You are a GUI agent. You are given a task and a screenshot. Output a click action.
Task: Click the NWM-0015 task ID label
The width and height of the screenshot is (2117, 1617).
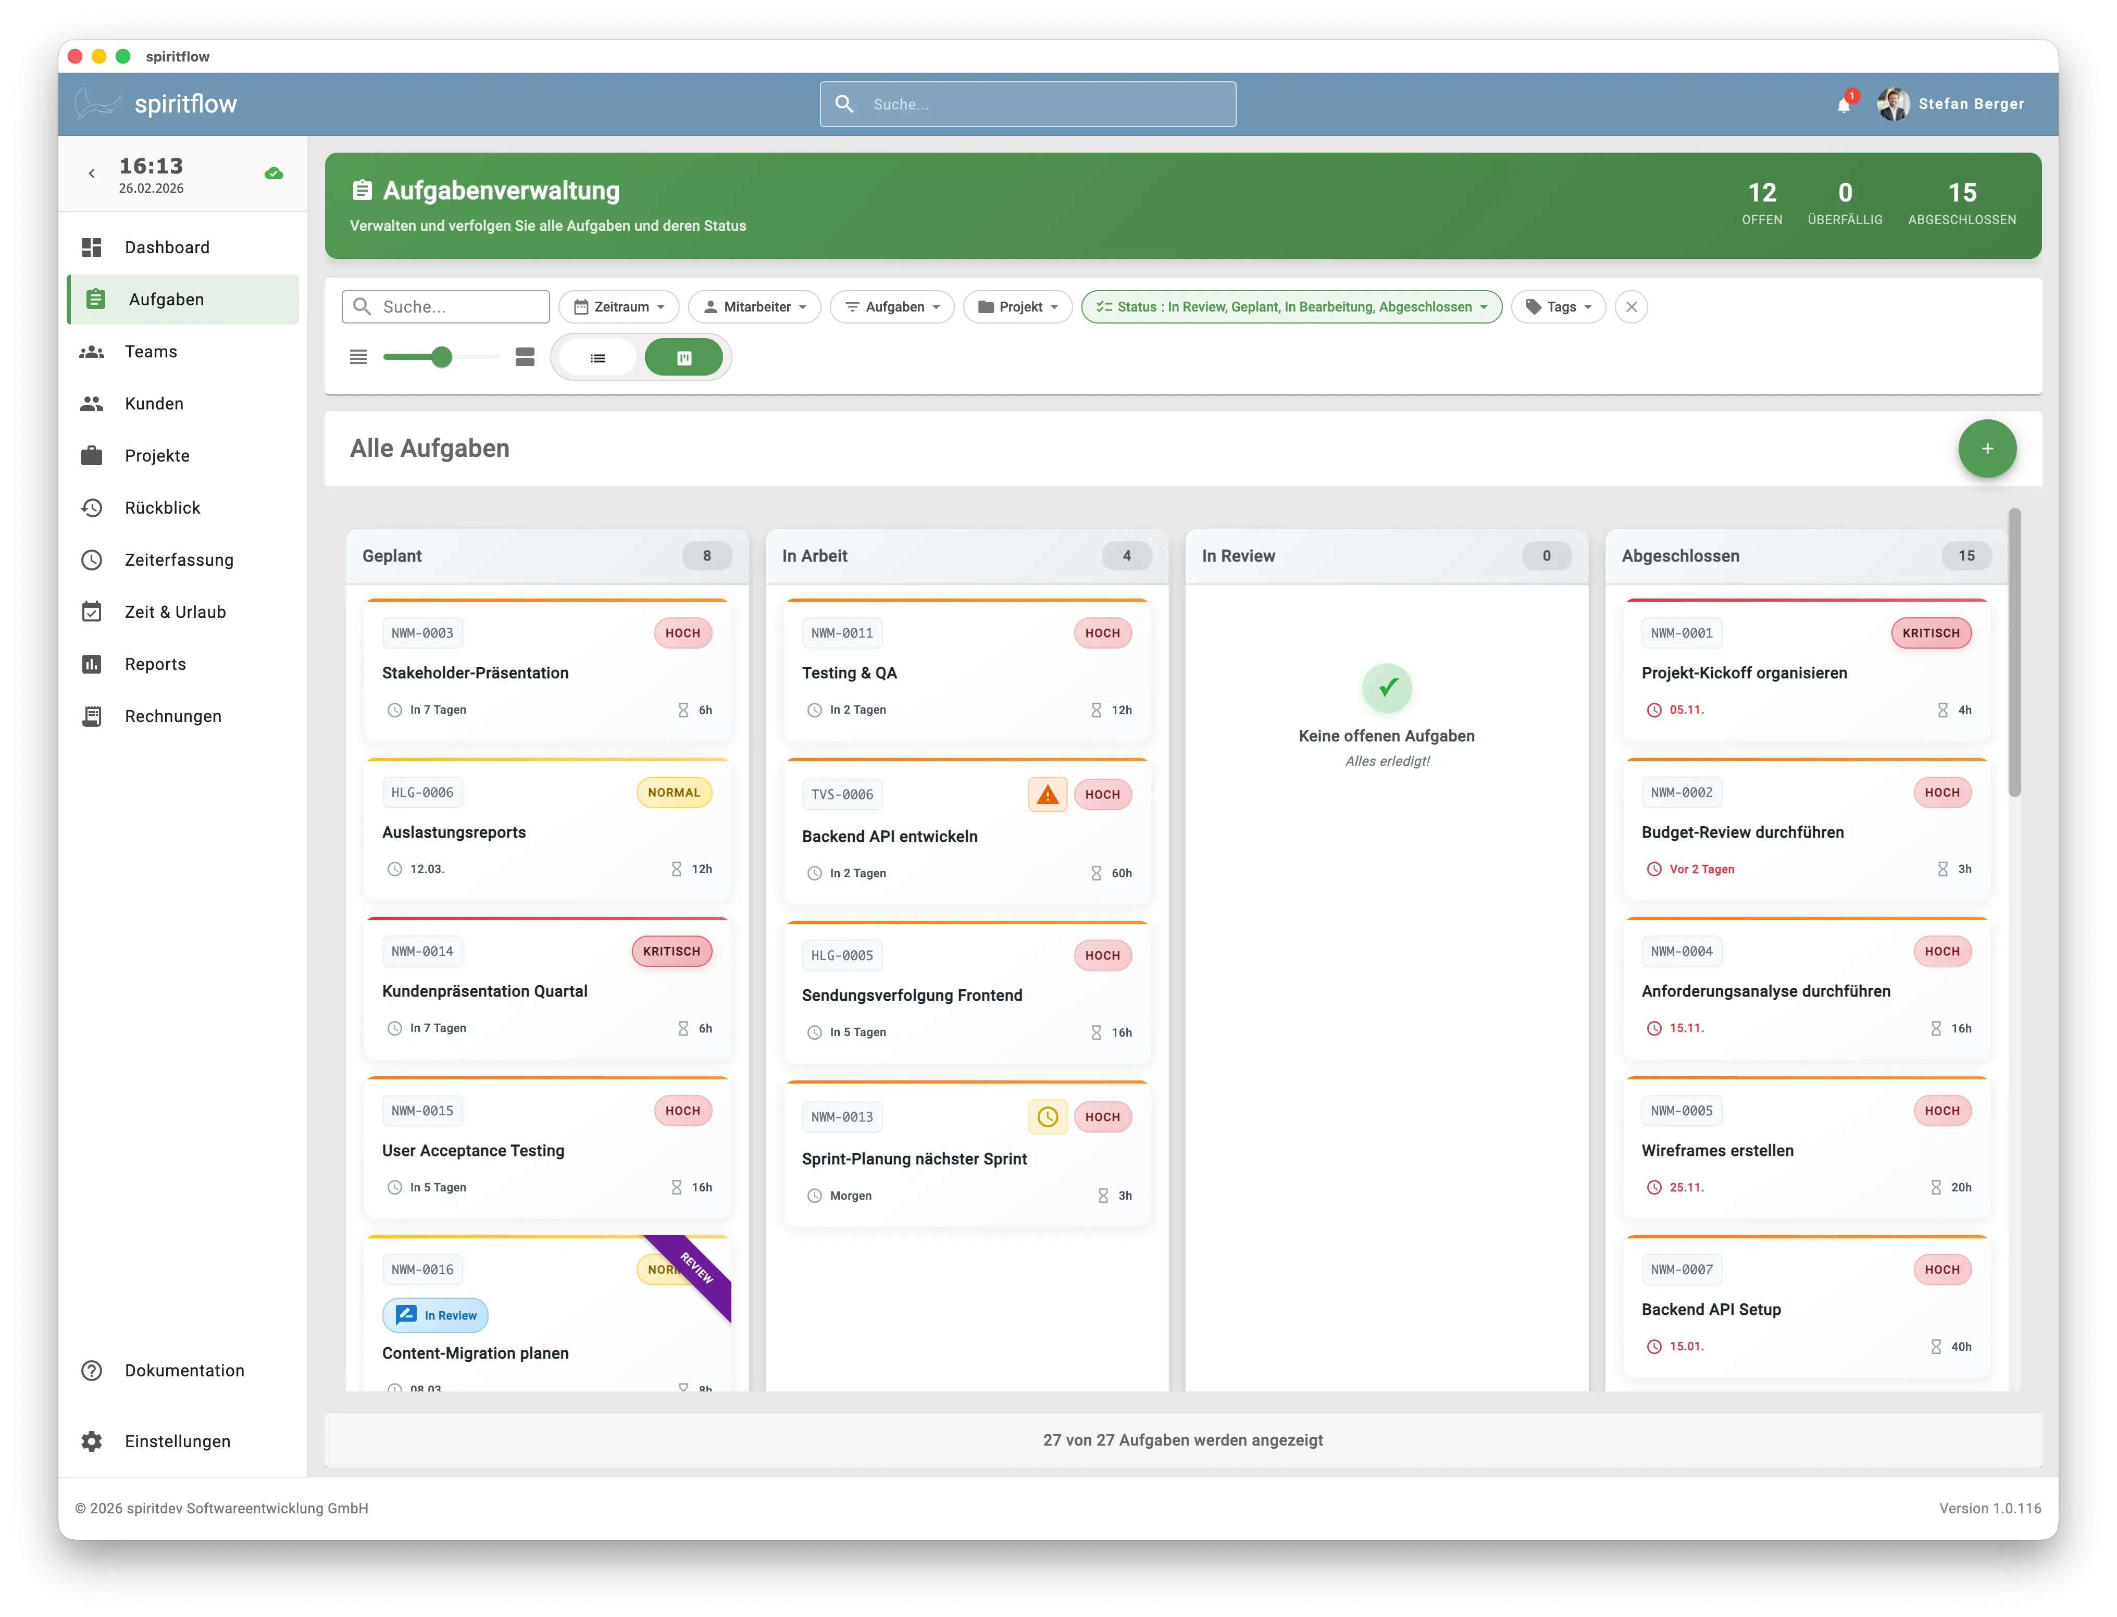[422, 1110]
